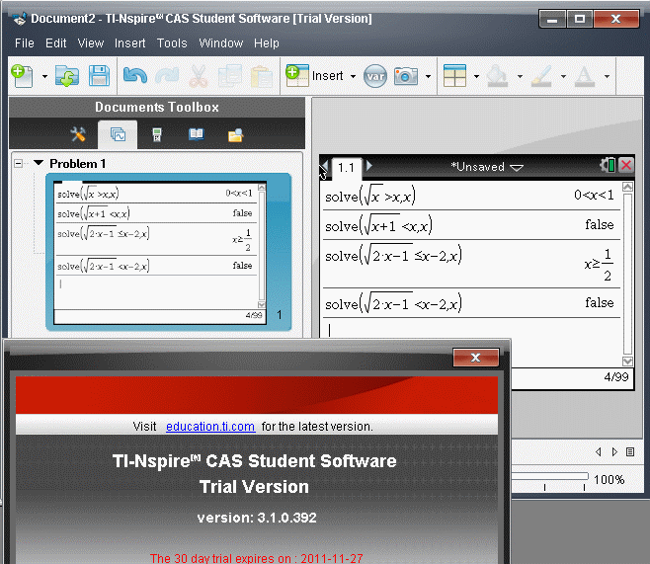Select the Document Tools wrench tab

(x=78, y=134)
